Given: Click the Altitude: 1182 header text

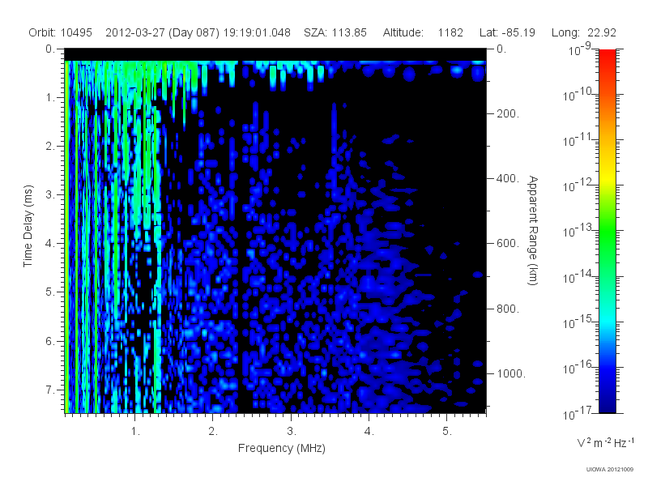Looking at the screenshot, I should (x=423, y=32).
